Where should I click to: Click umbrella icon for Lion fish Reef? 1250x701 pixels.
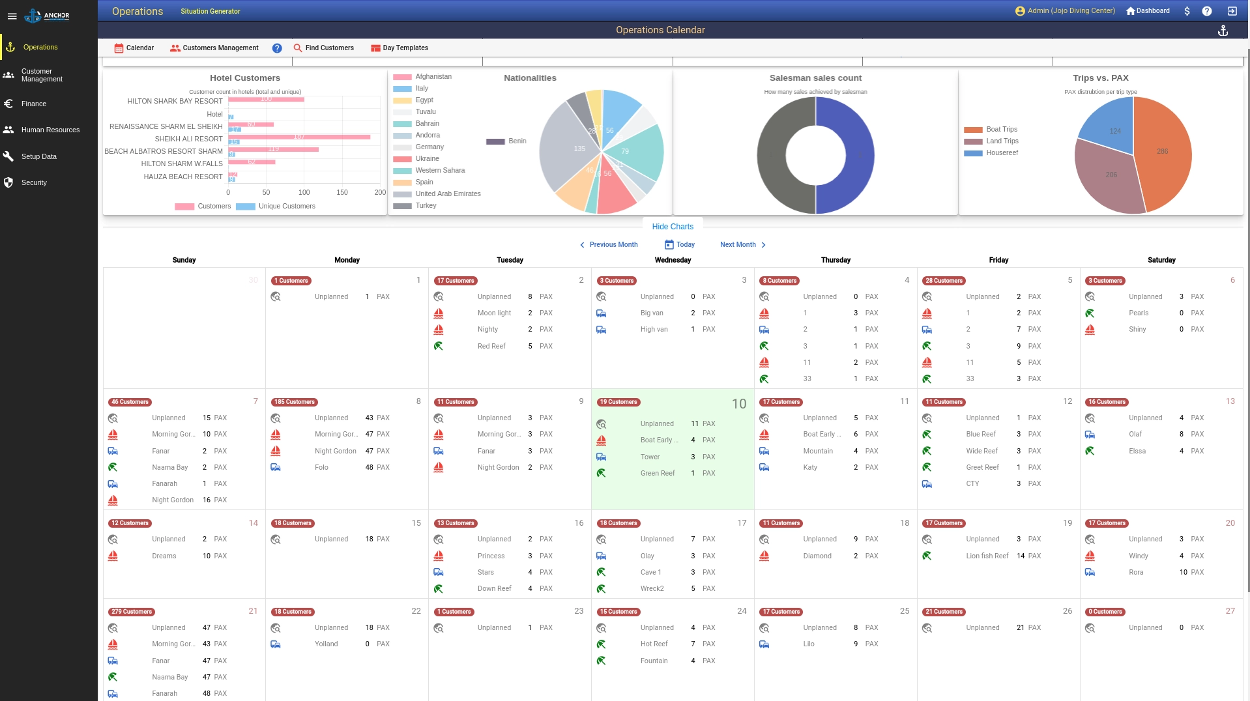point(927,556)
